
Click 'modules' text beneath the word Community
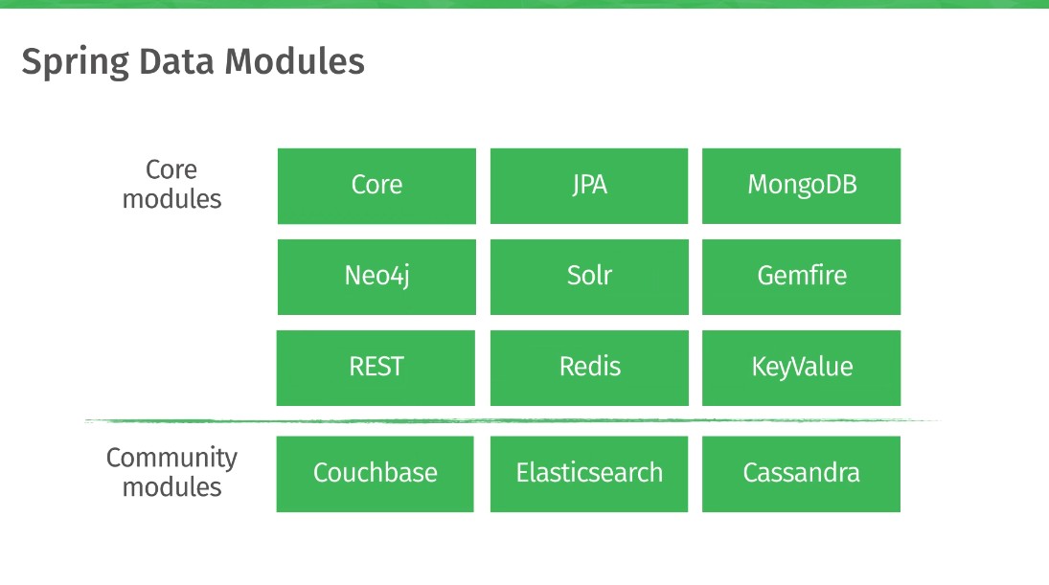coord(171,487)
